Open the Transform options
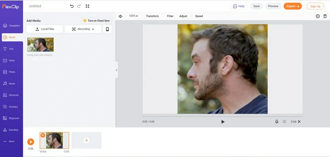Image resolution: width=330 pixels, height=157 pixels. pyautogui.click(x=152, y=16)
